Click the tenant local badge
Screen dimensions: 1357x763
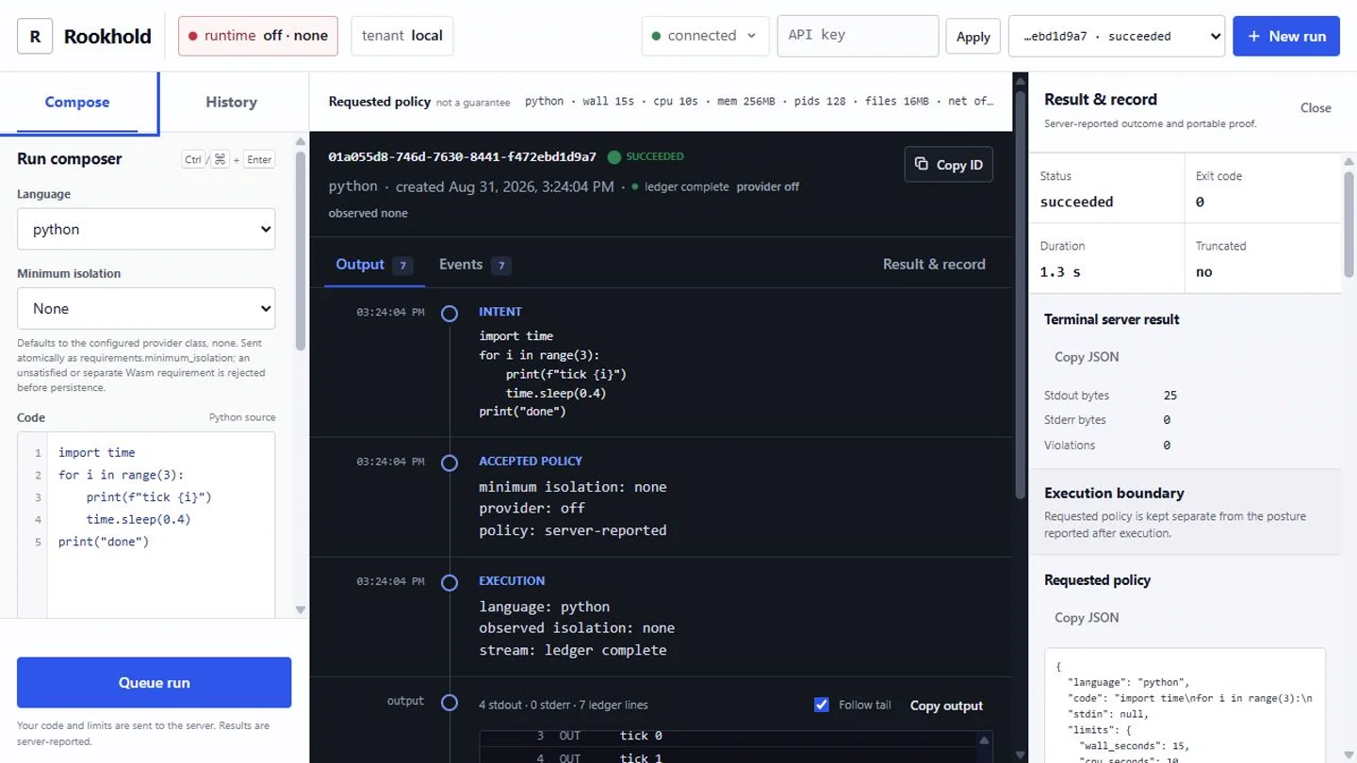click(402, 36)
